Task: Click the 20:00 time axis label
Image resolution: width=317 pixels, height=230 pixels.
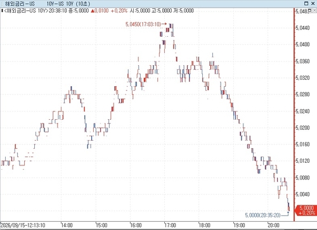Action: click(x=273, y=225)
